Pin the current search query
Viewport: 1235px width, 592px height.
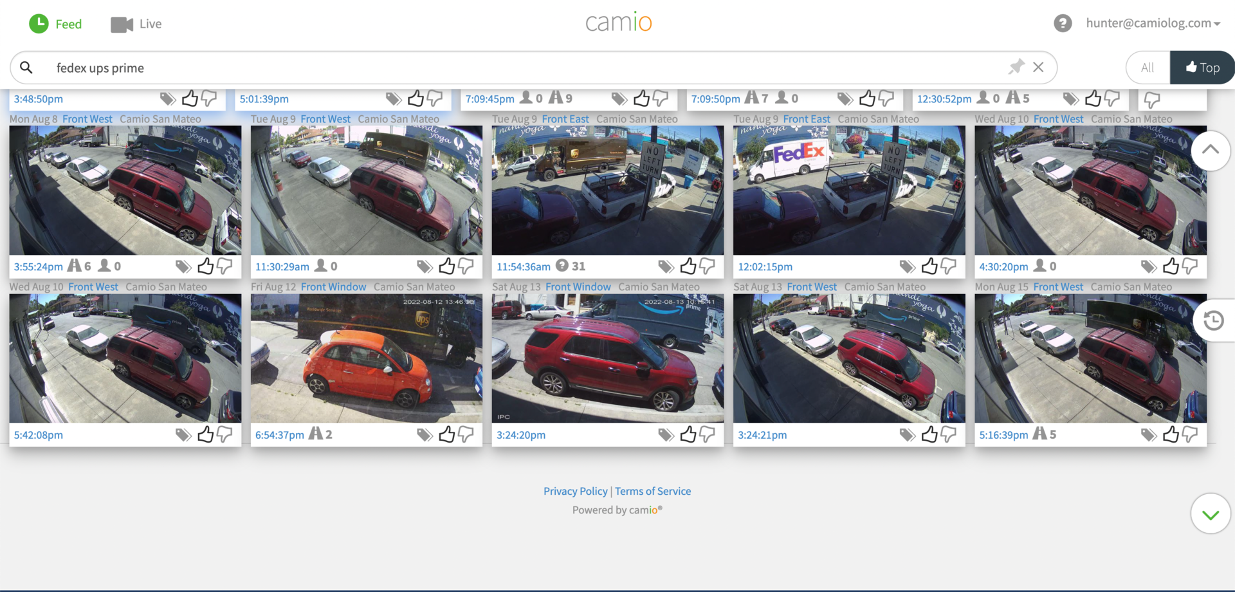pos(1017,67)
